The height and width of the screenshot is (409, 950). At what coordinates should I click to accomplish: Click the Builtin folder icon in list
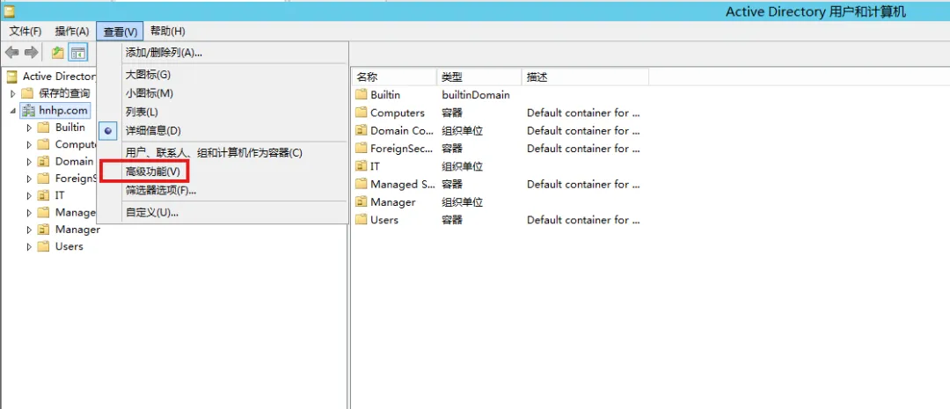(362, 94)
